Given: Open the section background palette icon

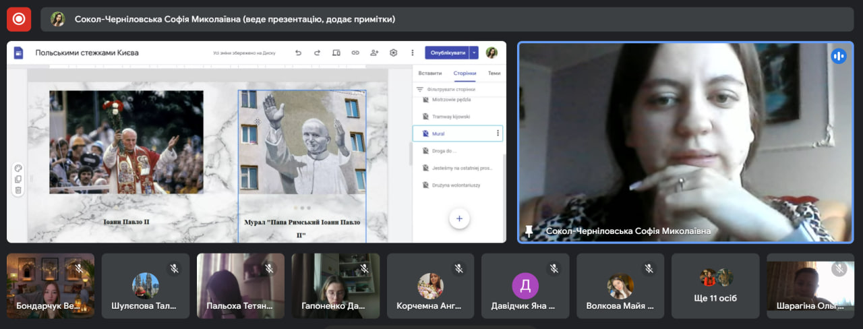Looking at the screenshot, I should pos(18,169).
